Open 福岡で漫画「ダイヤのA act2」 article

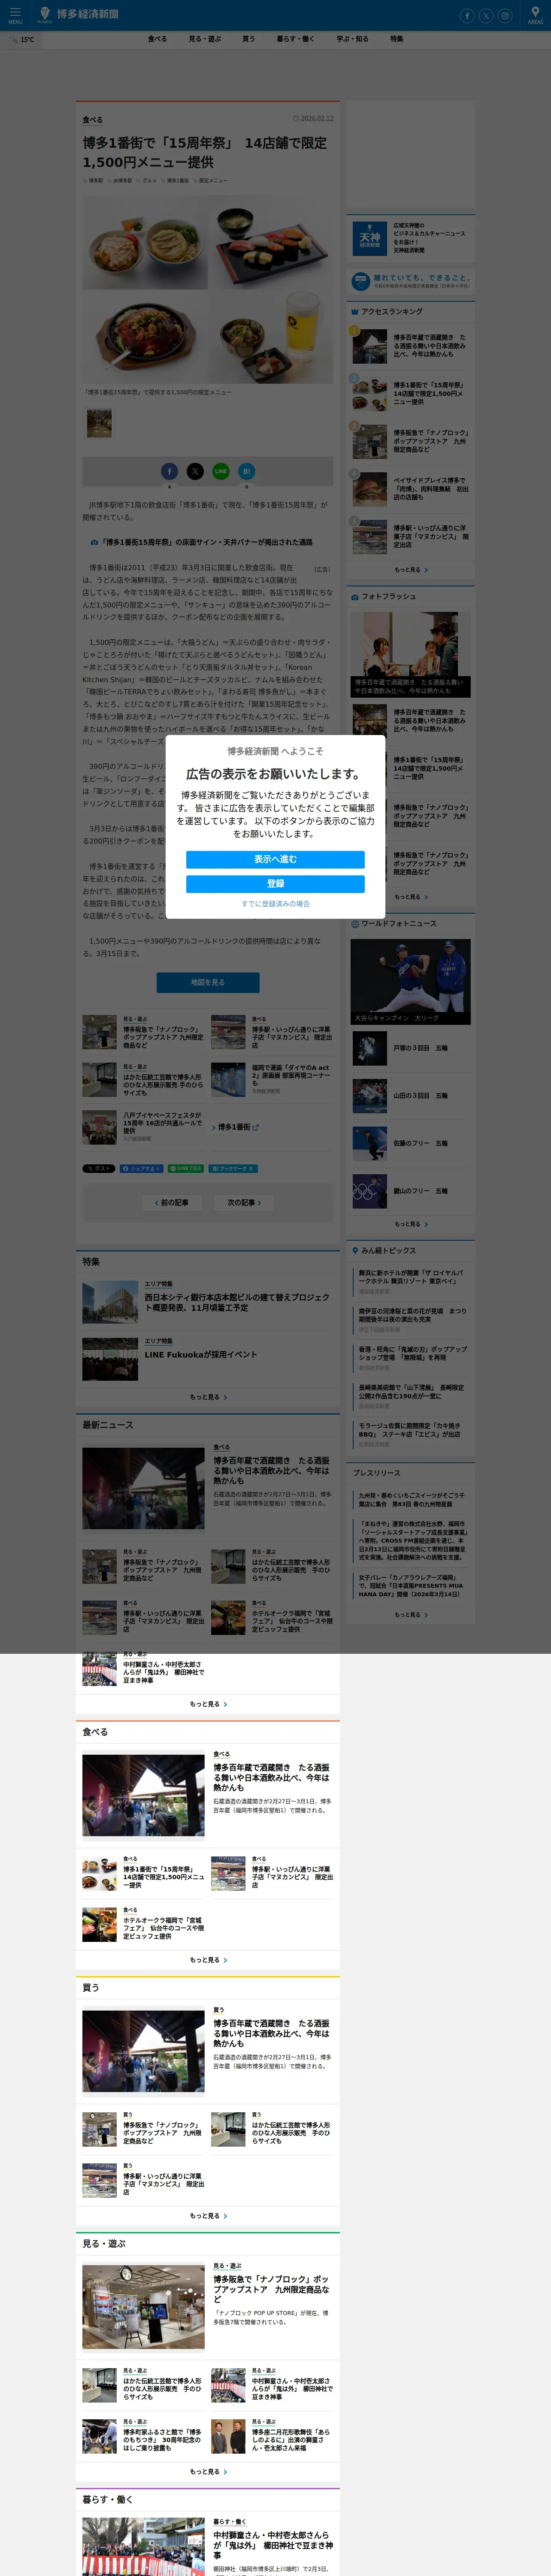point(272,1079)
